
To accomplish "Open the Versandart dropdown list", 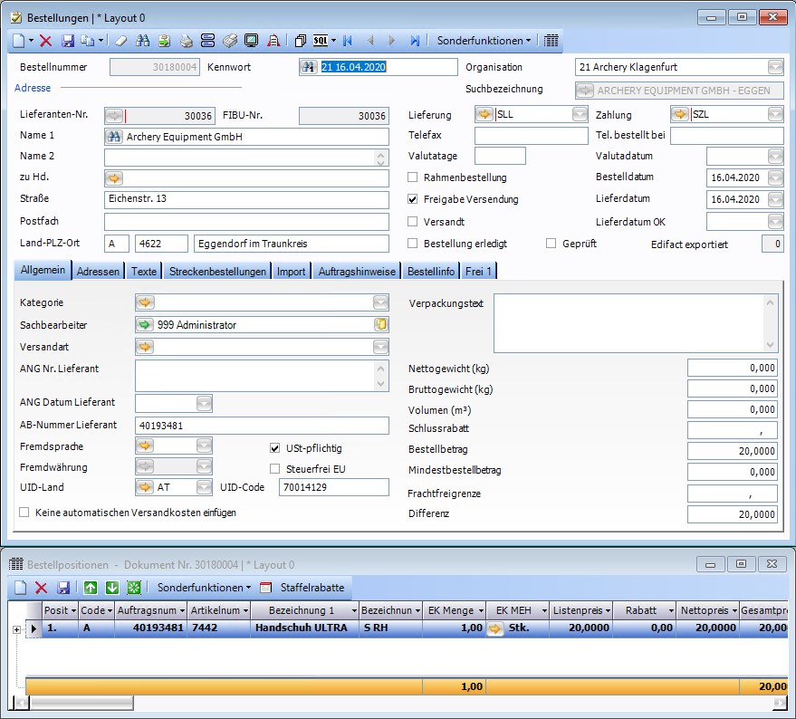I will click(380, 347).
